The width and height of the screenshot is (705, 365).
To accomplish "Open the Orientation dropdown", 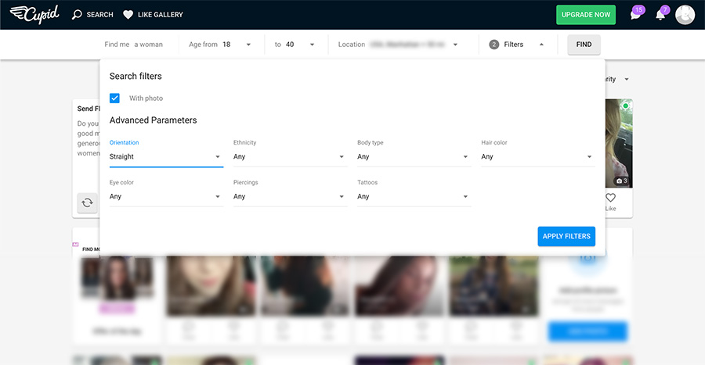I will [166, 156].
